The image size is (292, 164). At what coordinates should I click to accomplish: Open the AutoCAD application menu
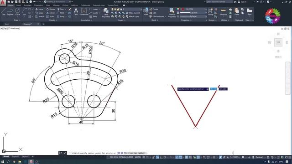3,3
